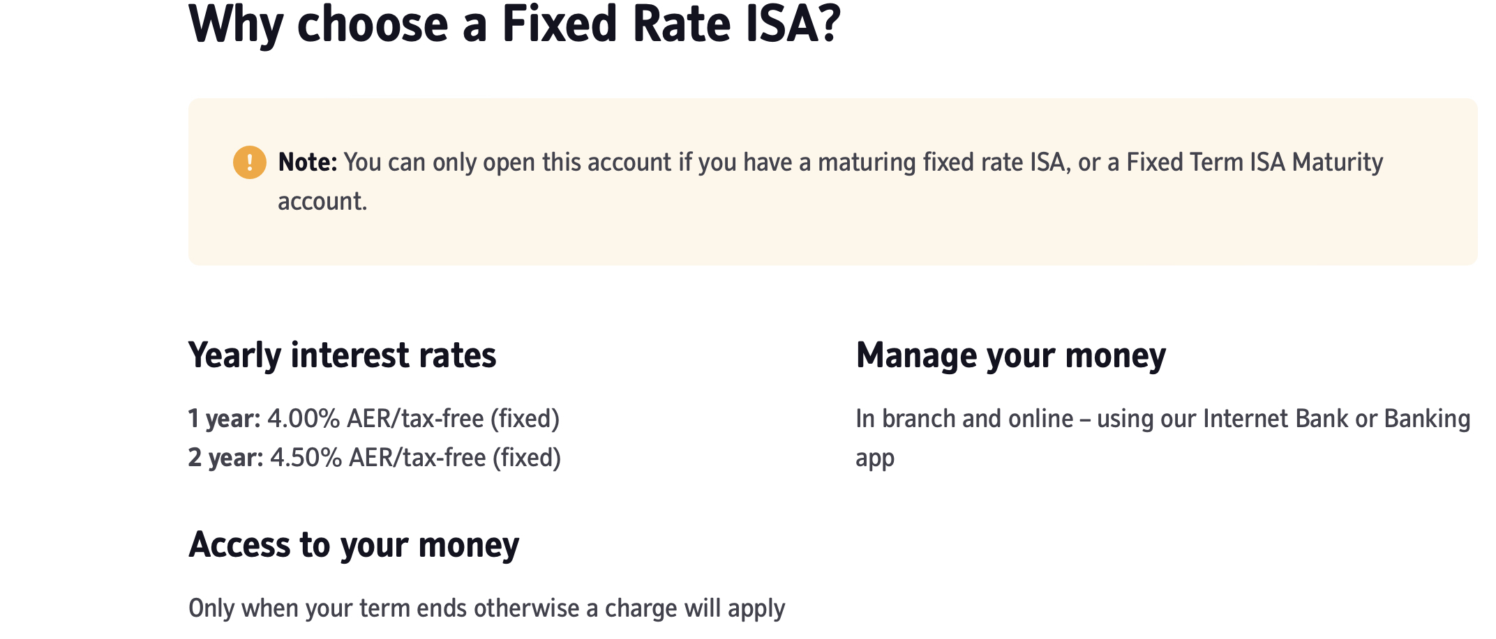This screenshot has width=1496, height=639.
Task: Click the bold "2 year:" label
Action: point(225,458)
